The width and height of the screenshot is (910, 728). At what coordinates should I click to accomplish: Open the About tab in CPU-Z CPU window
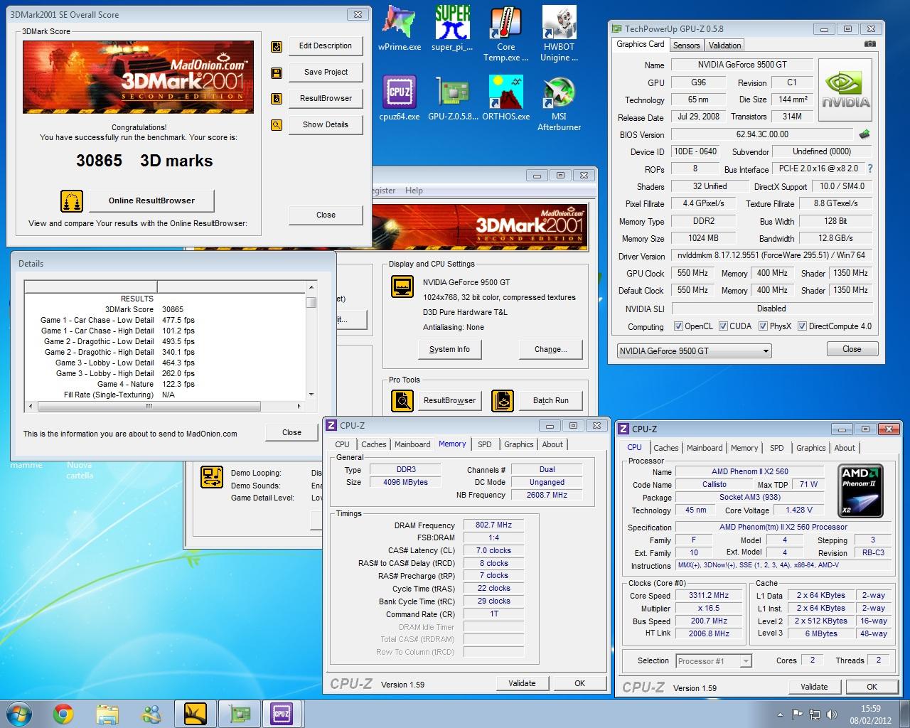[845, 448]
